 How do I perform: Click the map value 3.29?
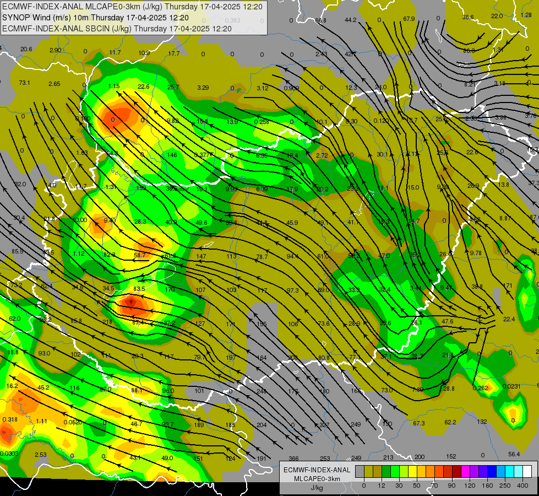click(203, 88)
